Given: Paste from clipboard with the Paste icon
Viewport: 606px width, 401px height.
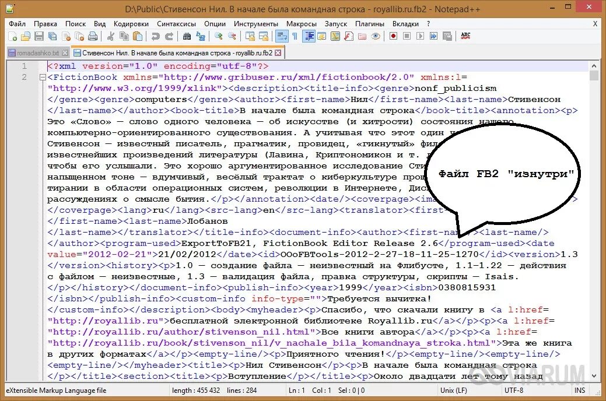Looking at the screenshot, I should [138, 36].
